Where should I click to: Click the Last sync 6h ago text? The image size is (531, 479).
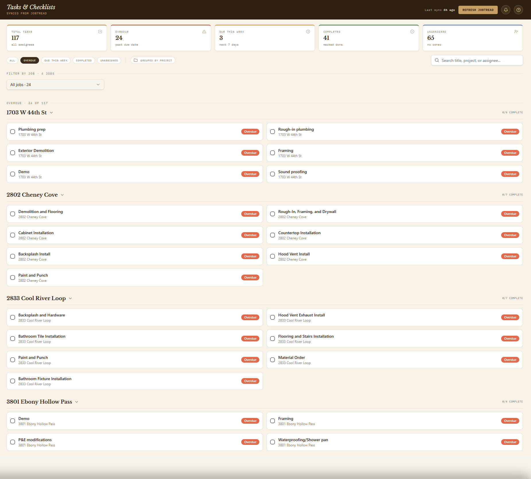pyautogui.click(x=440, y=10)
